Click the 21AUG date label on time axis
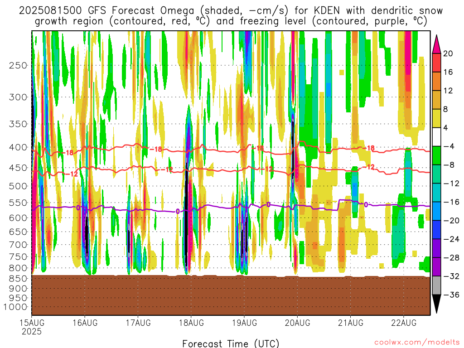The height and width of the screenshot is (348, 464). click(x=351, y=323)
